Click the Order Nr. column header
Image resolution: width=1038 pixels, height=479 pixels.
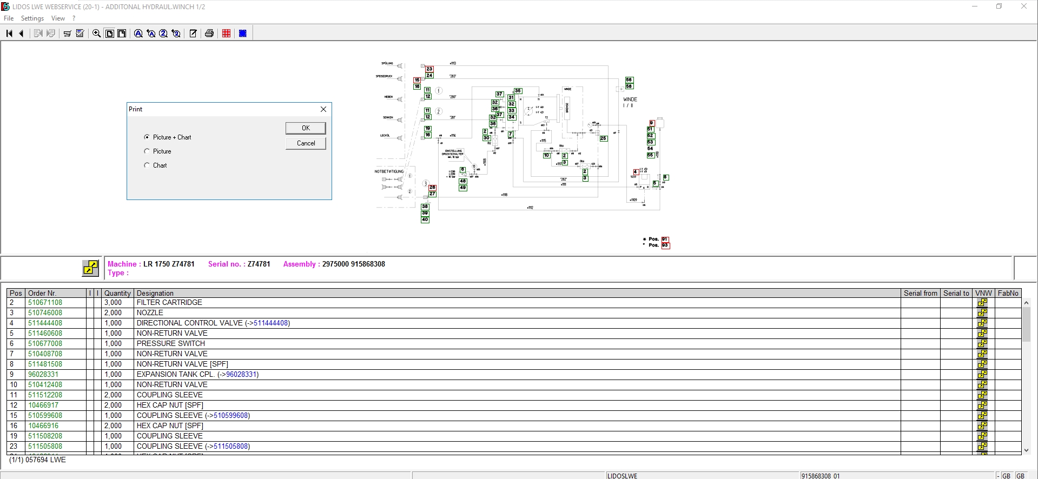point(56,293)
